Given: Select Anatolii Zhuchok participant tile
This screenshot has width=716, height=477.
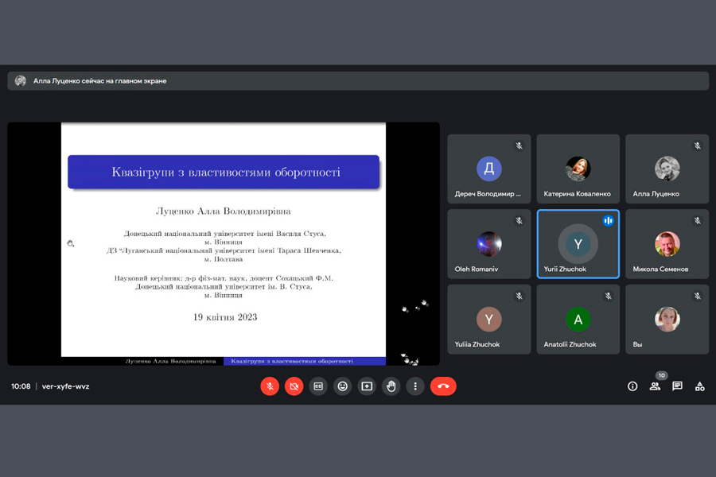Looking at the screenshot, I should pyautogui.click(x=578, y=319).
